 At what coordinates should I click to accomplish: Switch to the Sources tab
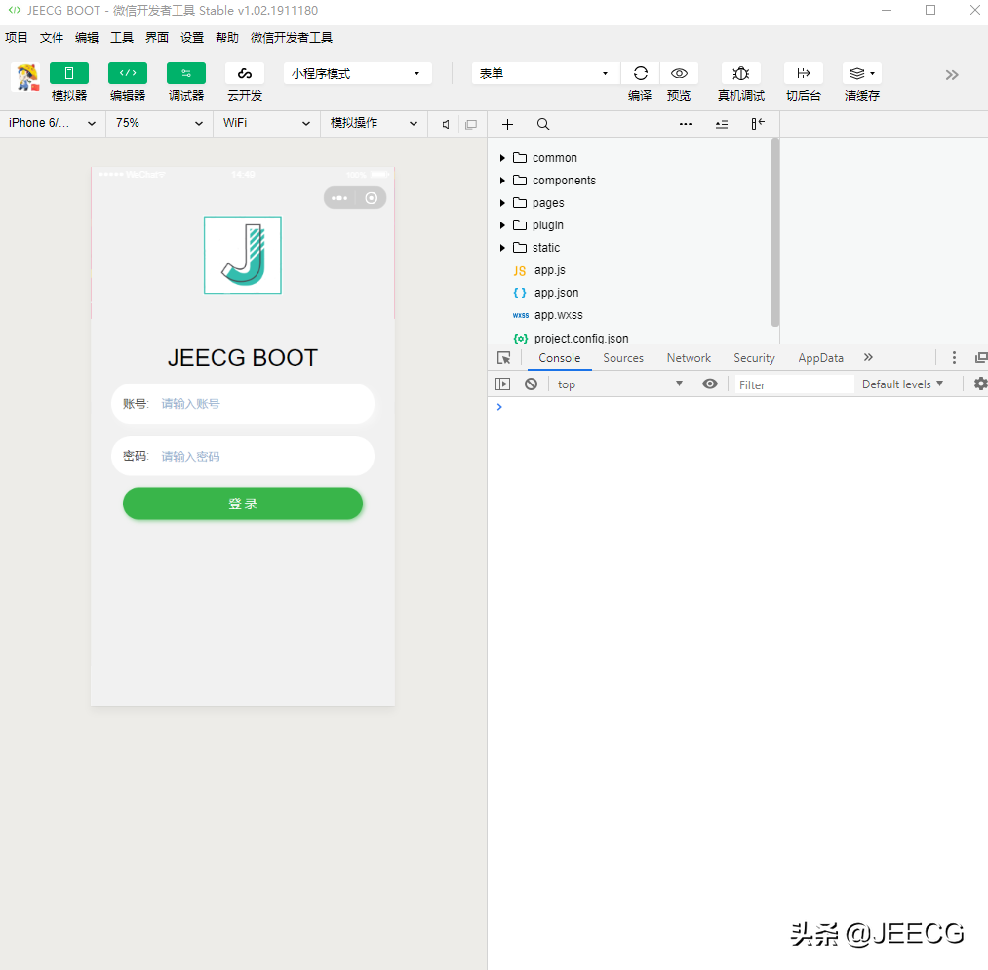(x=623, y=358)
